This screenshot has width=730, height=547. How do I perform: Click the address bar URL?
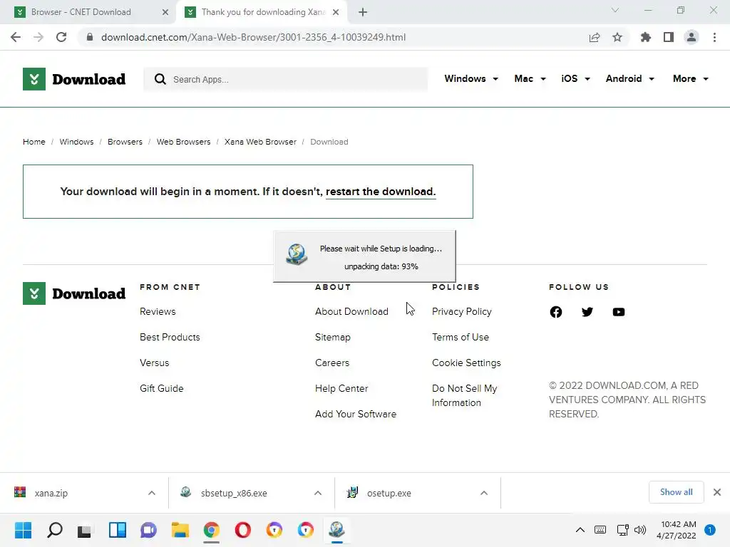pos(253,37)
